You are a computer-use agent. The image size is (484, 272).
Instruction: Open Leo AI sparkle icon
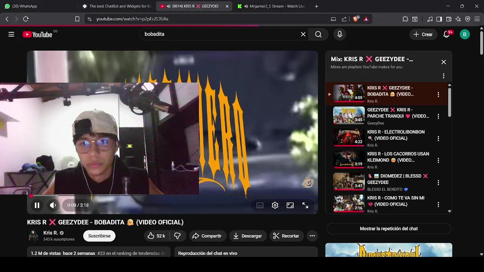pos(458,19)
